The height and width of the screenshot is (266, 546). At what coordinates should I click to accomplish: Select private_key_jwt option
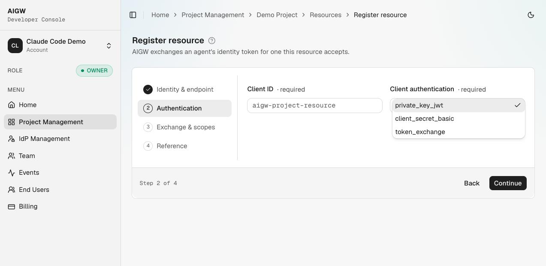(x=459, y=105)
